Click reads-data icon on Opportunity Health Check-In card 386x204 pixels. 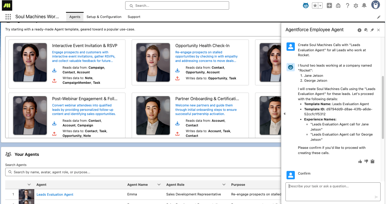click(x=177, y=70)
